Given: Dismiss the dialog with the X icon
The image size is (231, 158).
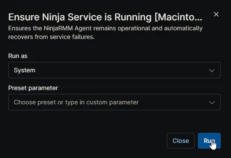Looking at the screenshot, I should (x=216, y=14).
